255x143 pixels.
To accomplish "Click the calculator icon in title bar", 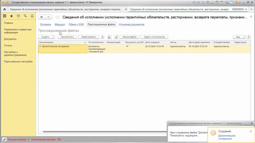I will point(217,2).
